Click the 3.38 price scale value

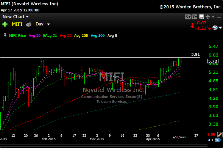[x=213, y=124]
